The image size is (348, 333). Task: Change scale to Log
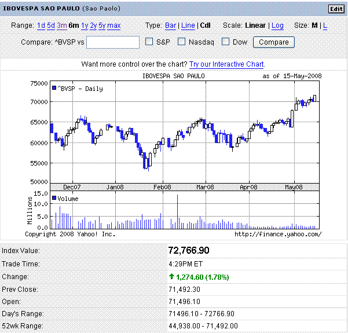277,25
